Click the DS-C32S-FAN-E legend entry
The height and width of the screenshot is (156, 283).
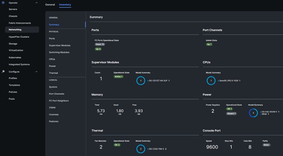click(x=157, y=149)
